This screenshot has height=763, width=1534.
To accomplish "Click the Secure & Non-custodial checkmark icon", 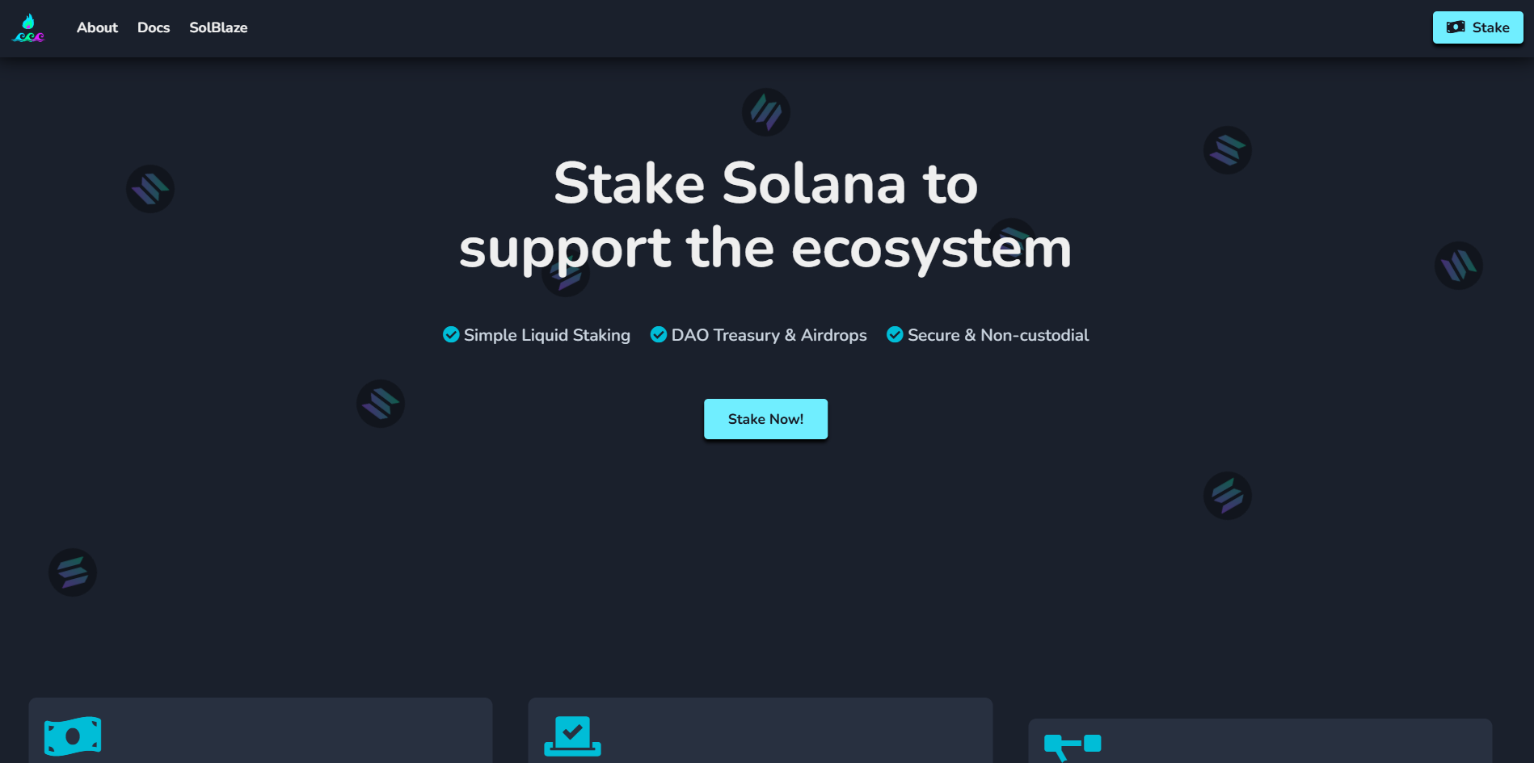I will [x=895, y=334].
